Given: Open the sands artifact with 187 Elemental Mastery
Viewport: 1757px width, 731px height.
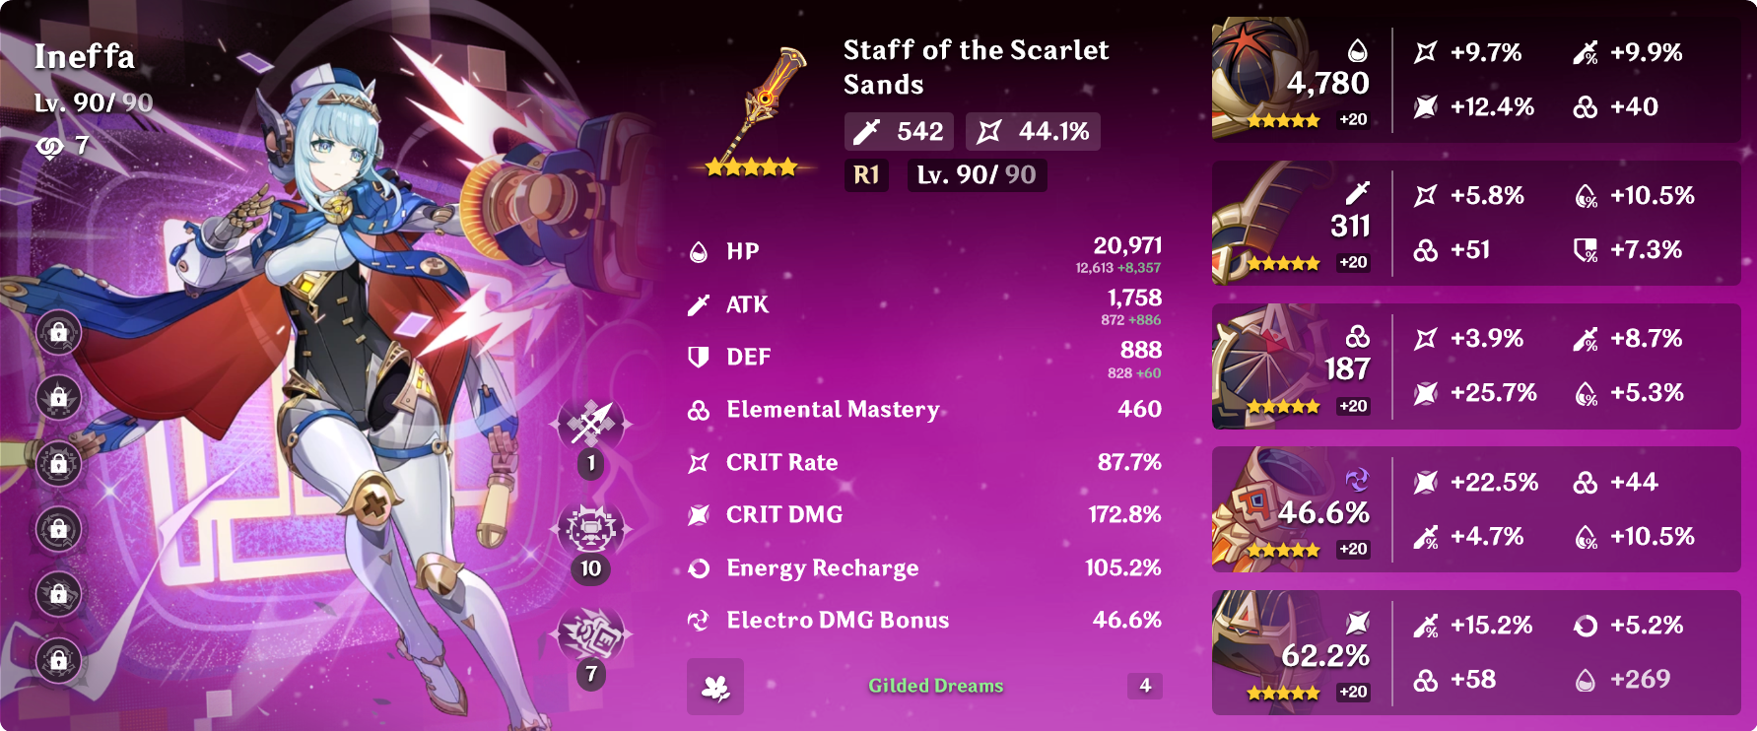Looking at the screenshot, I should 1476,366.
